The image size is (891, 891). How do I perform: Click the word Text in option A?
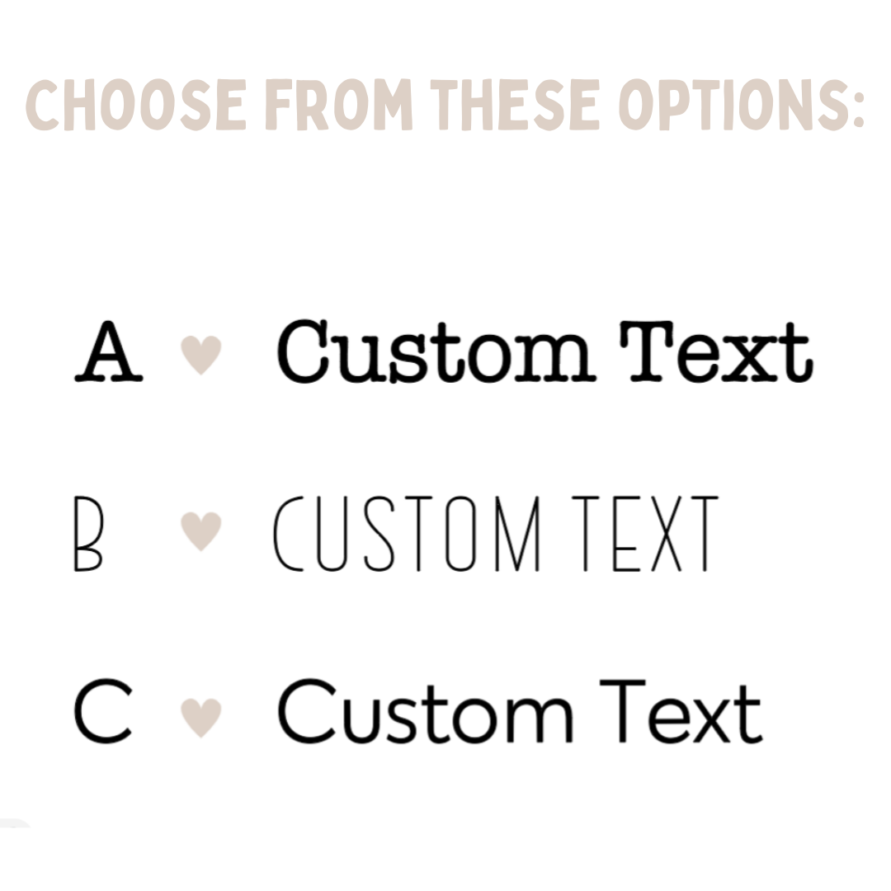tap(717, 351)
